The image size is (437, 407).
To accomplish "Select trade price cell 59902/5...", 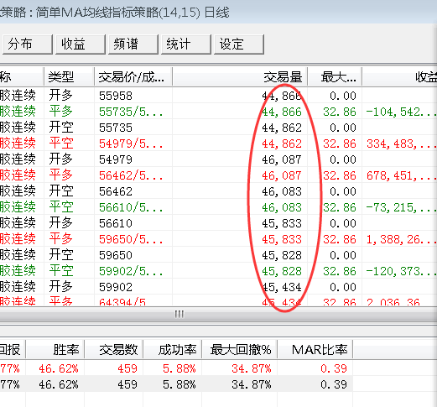I will (131, 271).
